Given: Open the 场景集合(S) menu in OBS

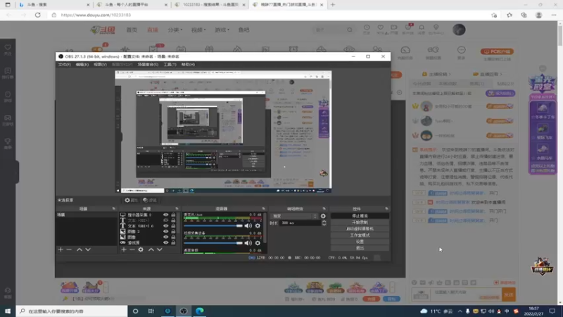Looking at the screenshot, I should [x=148, y=64].
